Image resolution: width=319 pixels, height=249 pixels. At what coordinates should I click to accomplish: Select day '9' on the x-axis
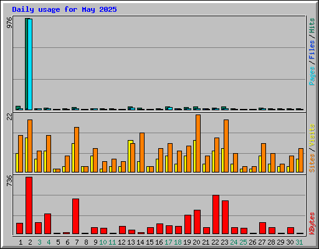(95, 242)
